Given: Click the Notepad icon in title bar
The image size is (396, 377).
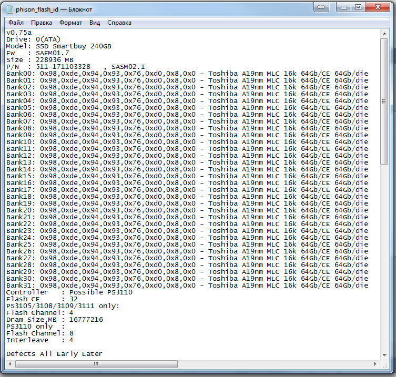Looking at the screenshot, I should pos(9,9).
